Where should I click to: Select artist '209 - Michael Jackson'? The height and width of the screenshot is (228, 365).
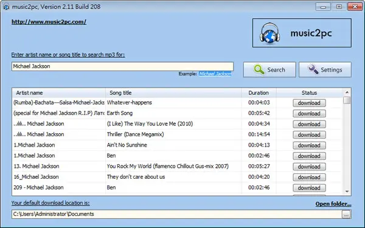click(38, 187)
